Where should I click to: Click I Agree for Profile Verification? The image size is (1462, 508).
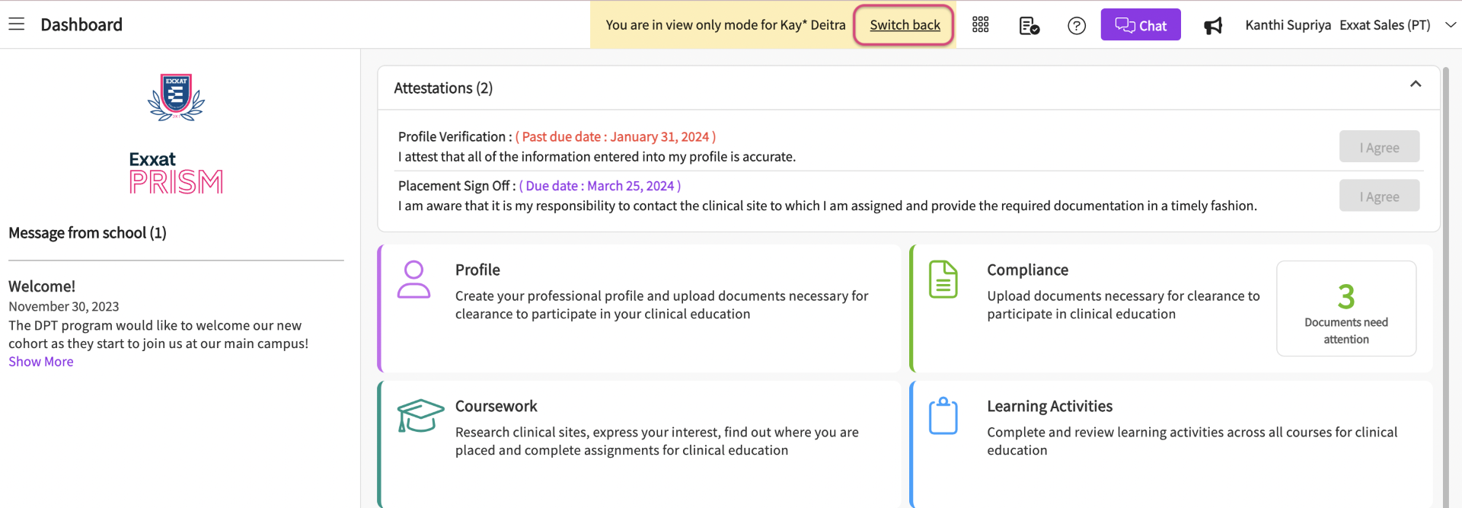1379,147
